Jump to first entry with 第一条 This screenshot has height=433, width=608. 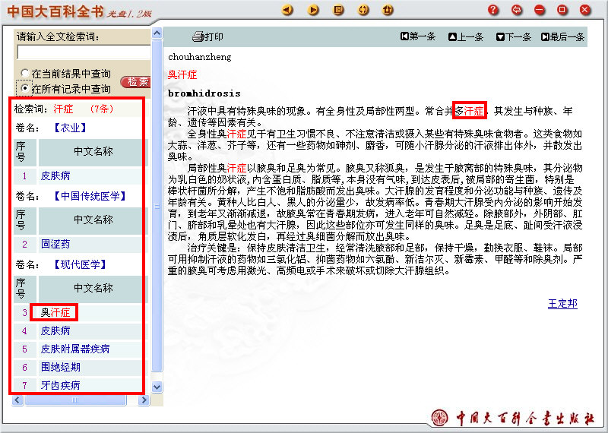click(417, 36)
